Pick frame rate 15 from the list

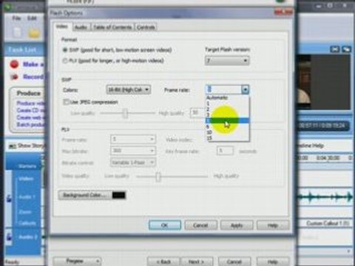pyautogui.click(x=227, y=138)
